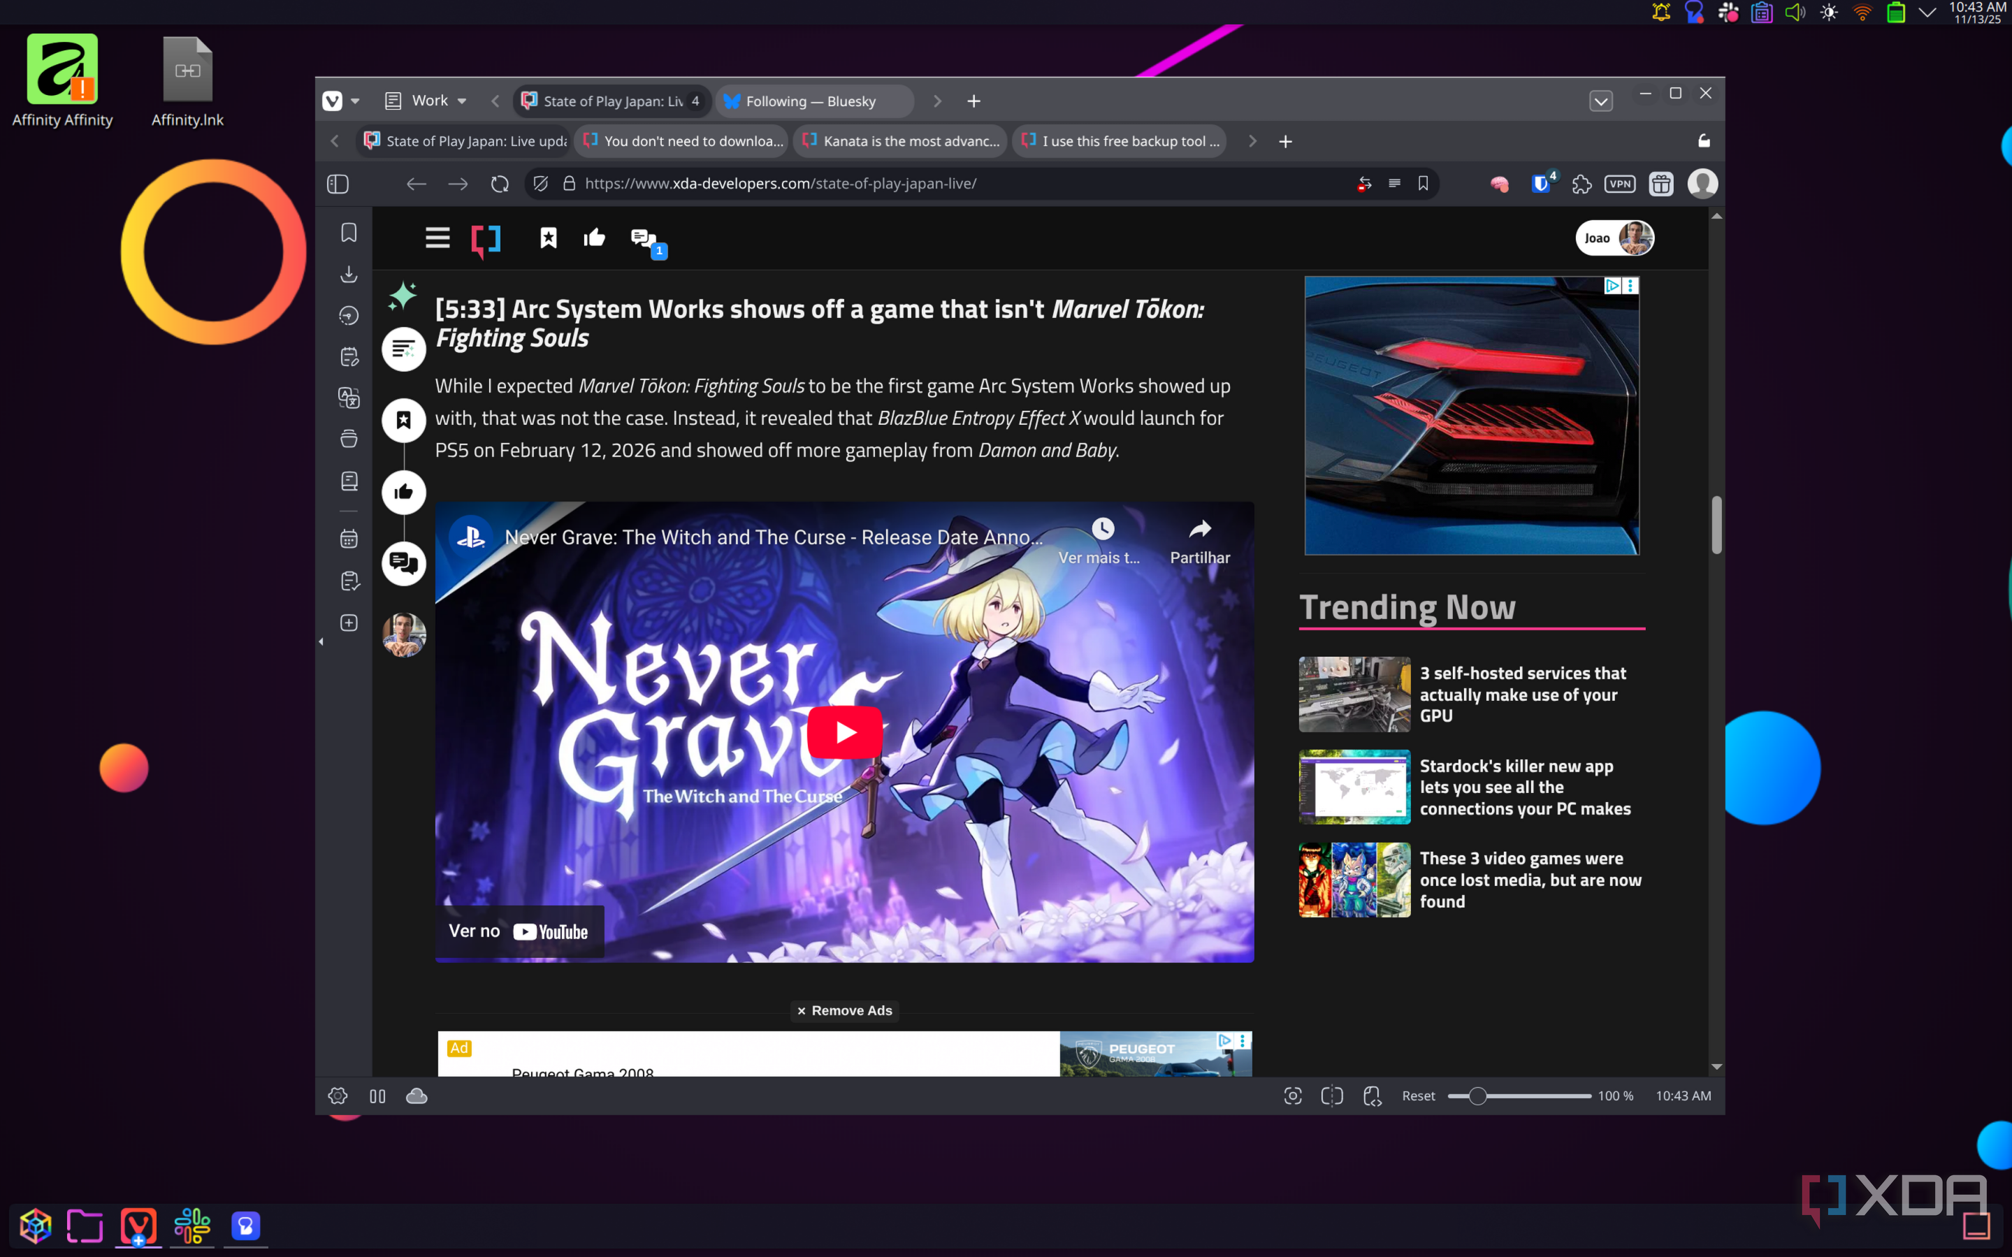Open Affinity.lnk desktop shortcut
2012x1257 pixels.
pos(188,82)
